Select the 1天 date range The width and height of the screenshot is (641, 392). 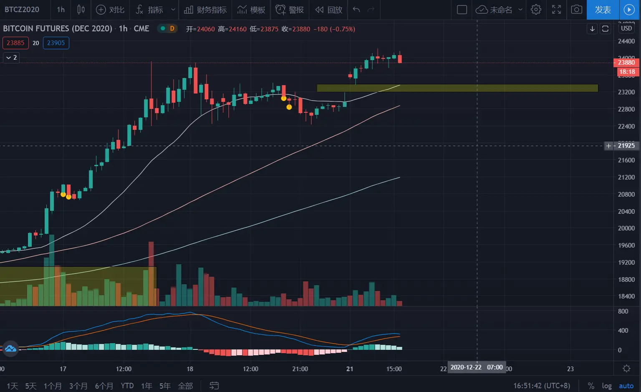(13, 386)
